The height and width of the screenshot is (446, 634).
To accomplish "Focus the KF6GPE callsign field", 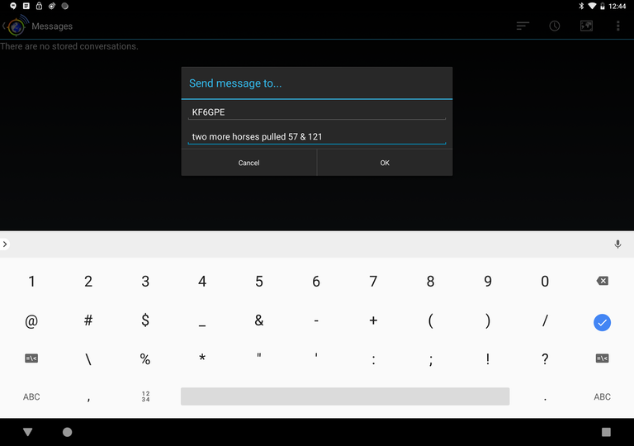I will click(x=317, y=112).
